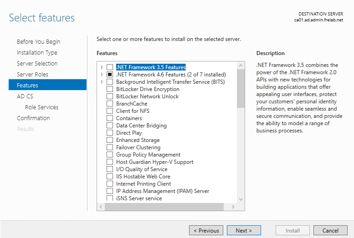Check the BitLocker Drive Encryption checkbox
Screen dimensions: 354x238
click(x=109, y=89)
